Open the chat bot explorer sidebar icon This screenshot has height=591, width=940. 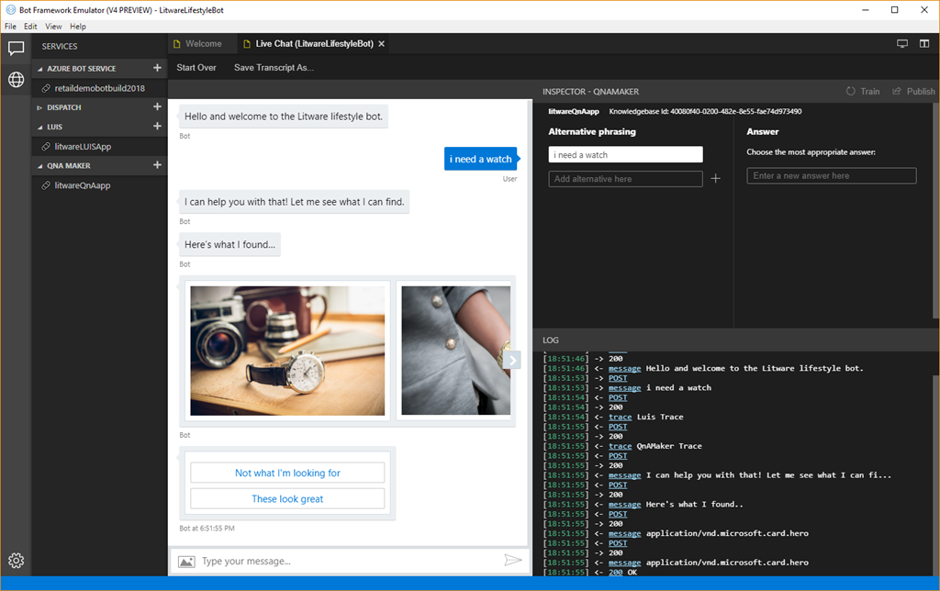[x=17, y=48]
